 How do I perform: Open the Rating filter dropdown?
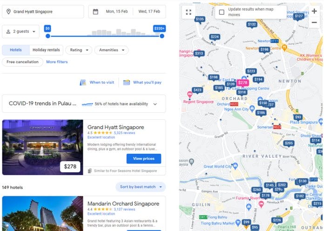point(79,50)
